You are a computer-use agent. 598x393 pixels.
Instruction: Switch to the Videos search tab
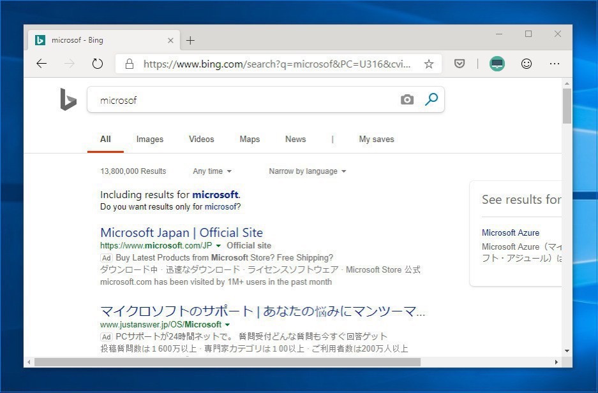[x=202, y=139]
